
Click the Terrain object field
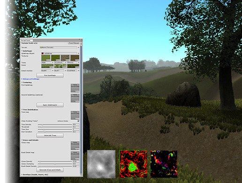pos(59,48)
